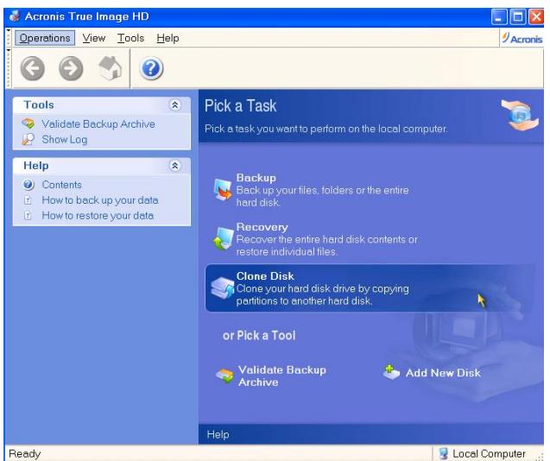Image resolution: width=550 pixels, height=461 pixels.
Task: Click the Back arrow toolbar button
Action: point(33,68)
